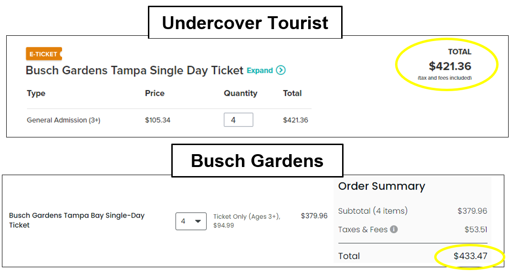The image size is (511, 272).
Task: Click the Undercover Tourist title box
Action: (245, 22)
